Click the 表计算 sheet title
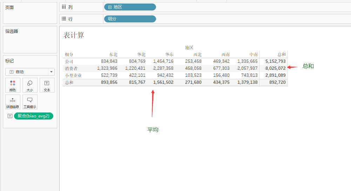Image resolution: width=351 pixels, height=191 pixels. coord(74,35)
